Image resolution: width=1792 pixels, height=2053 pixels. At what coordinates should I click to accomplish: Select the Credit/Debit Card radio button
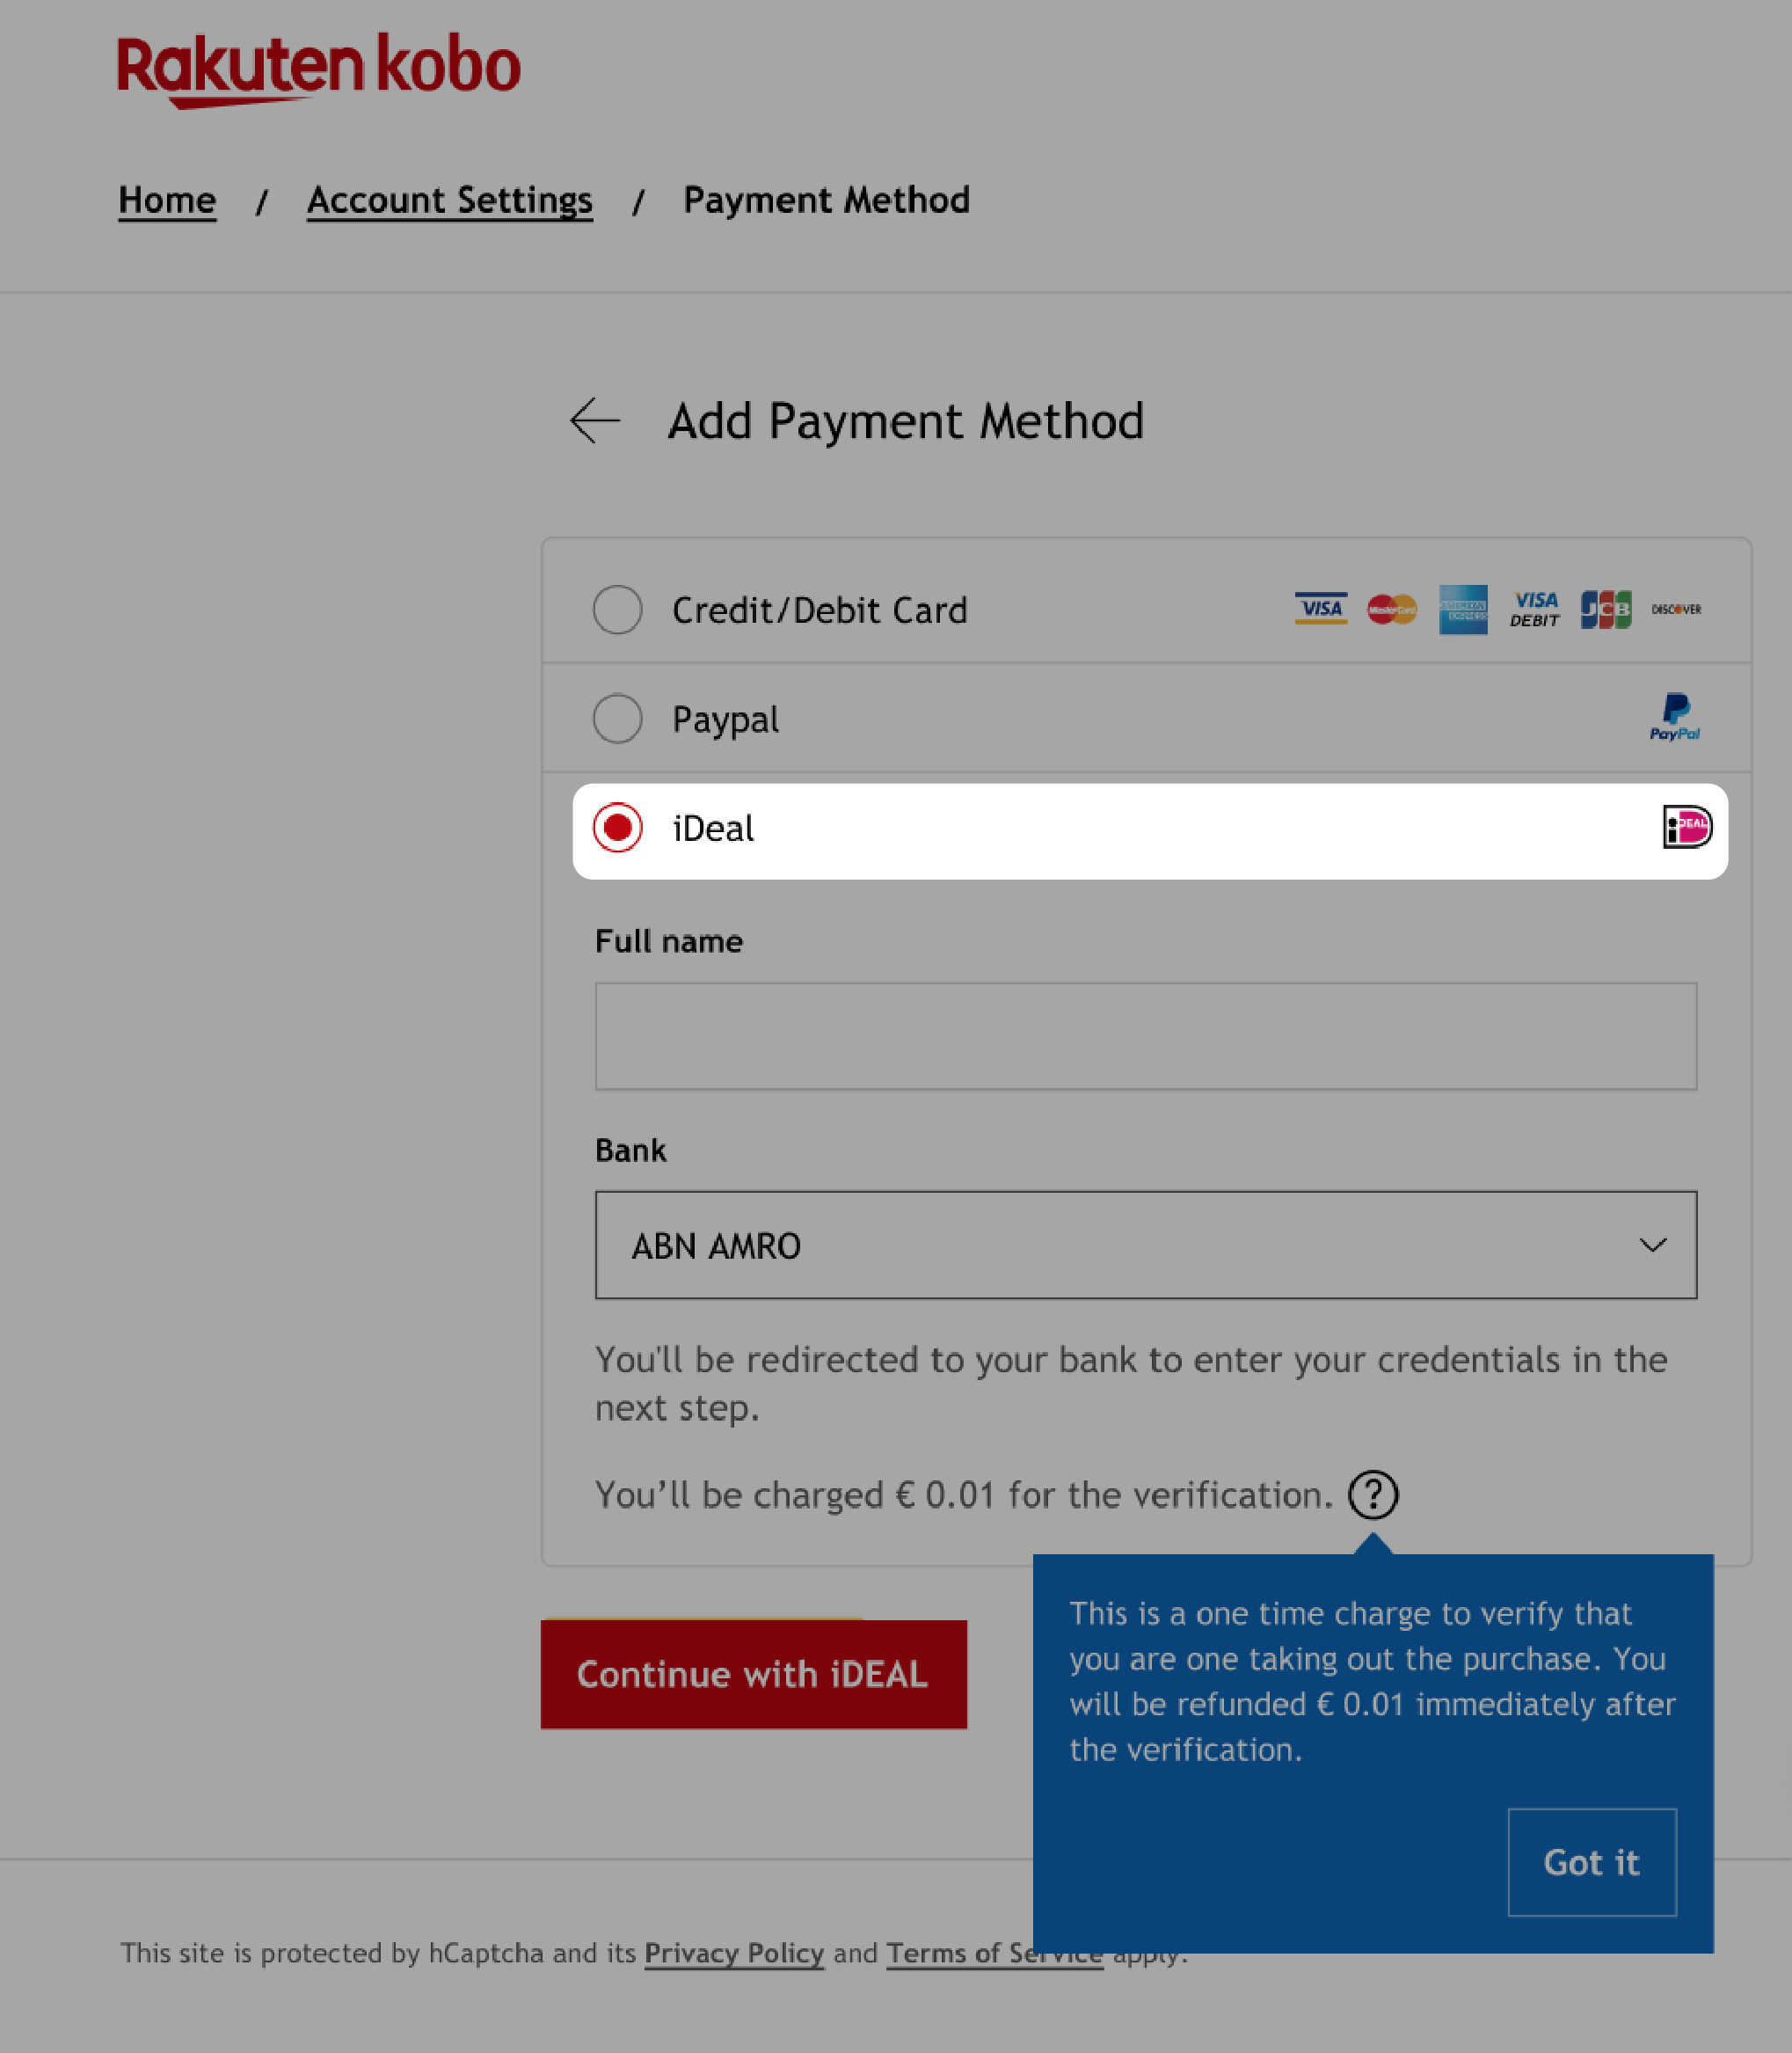pyautogui.click(x=617, y=610)
